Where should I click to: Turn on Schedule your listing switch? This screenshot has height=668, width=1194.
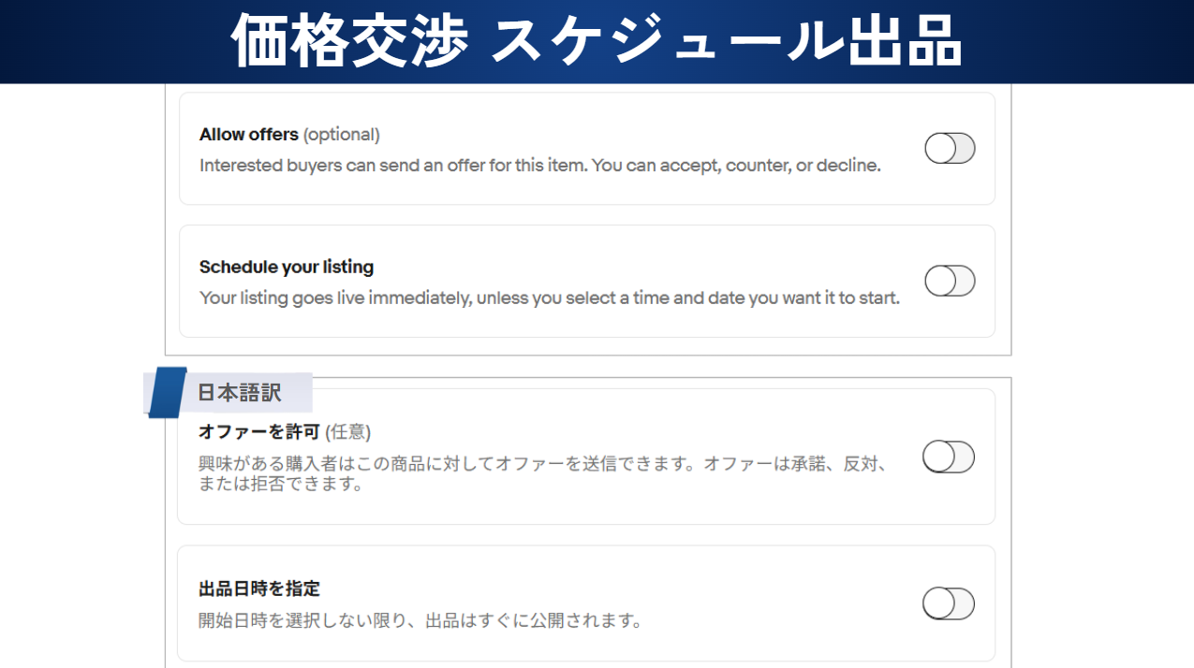point(950,281)
